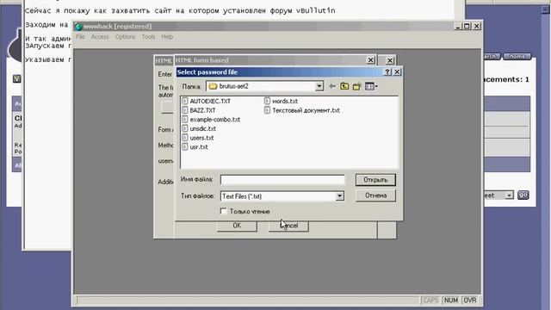The image size is (551, 310).
Task: Click the home button in forum page
Action: tap(517, 57)
